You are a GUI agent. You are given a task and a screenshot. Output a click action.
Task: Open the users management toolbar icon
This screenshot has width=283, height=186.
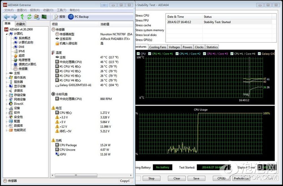[37, 17]
